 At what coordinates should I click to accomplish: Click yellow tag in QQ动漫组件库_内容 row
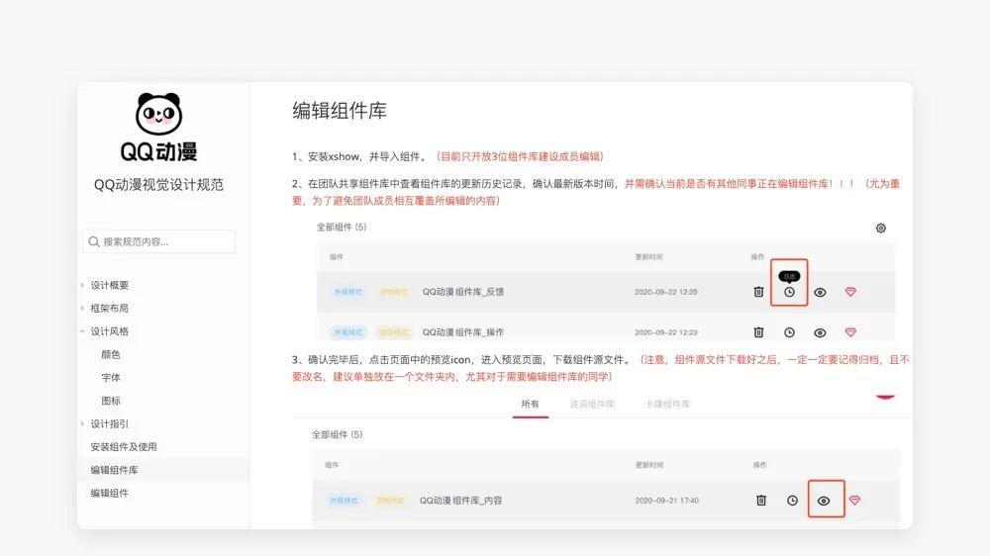389,500
